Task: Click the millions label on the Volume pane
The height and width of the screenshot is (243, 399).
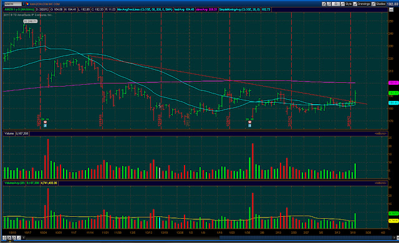Action: (x=380, y=133)
